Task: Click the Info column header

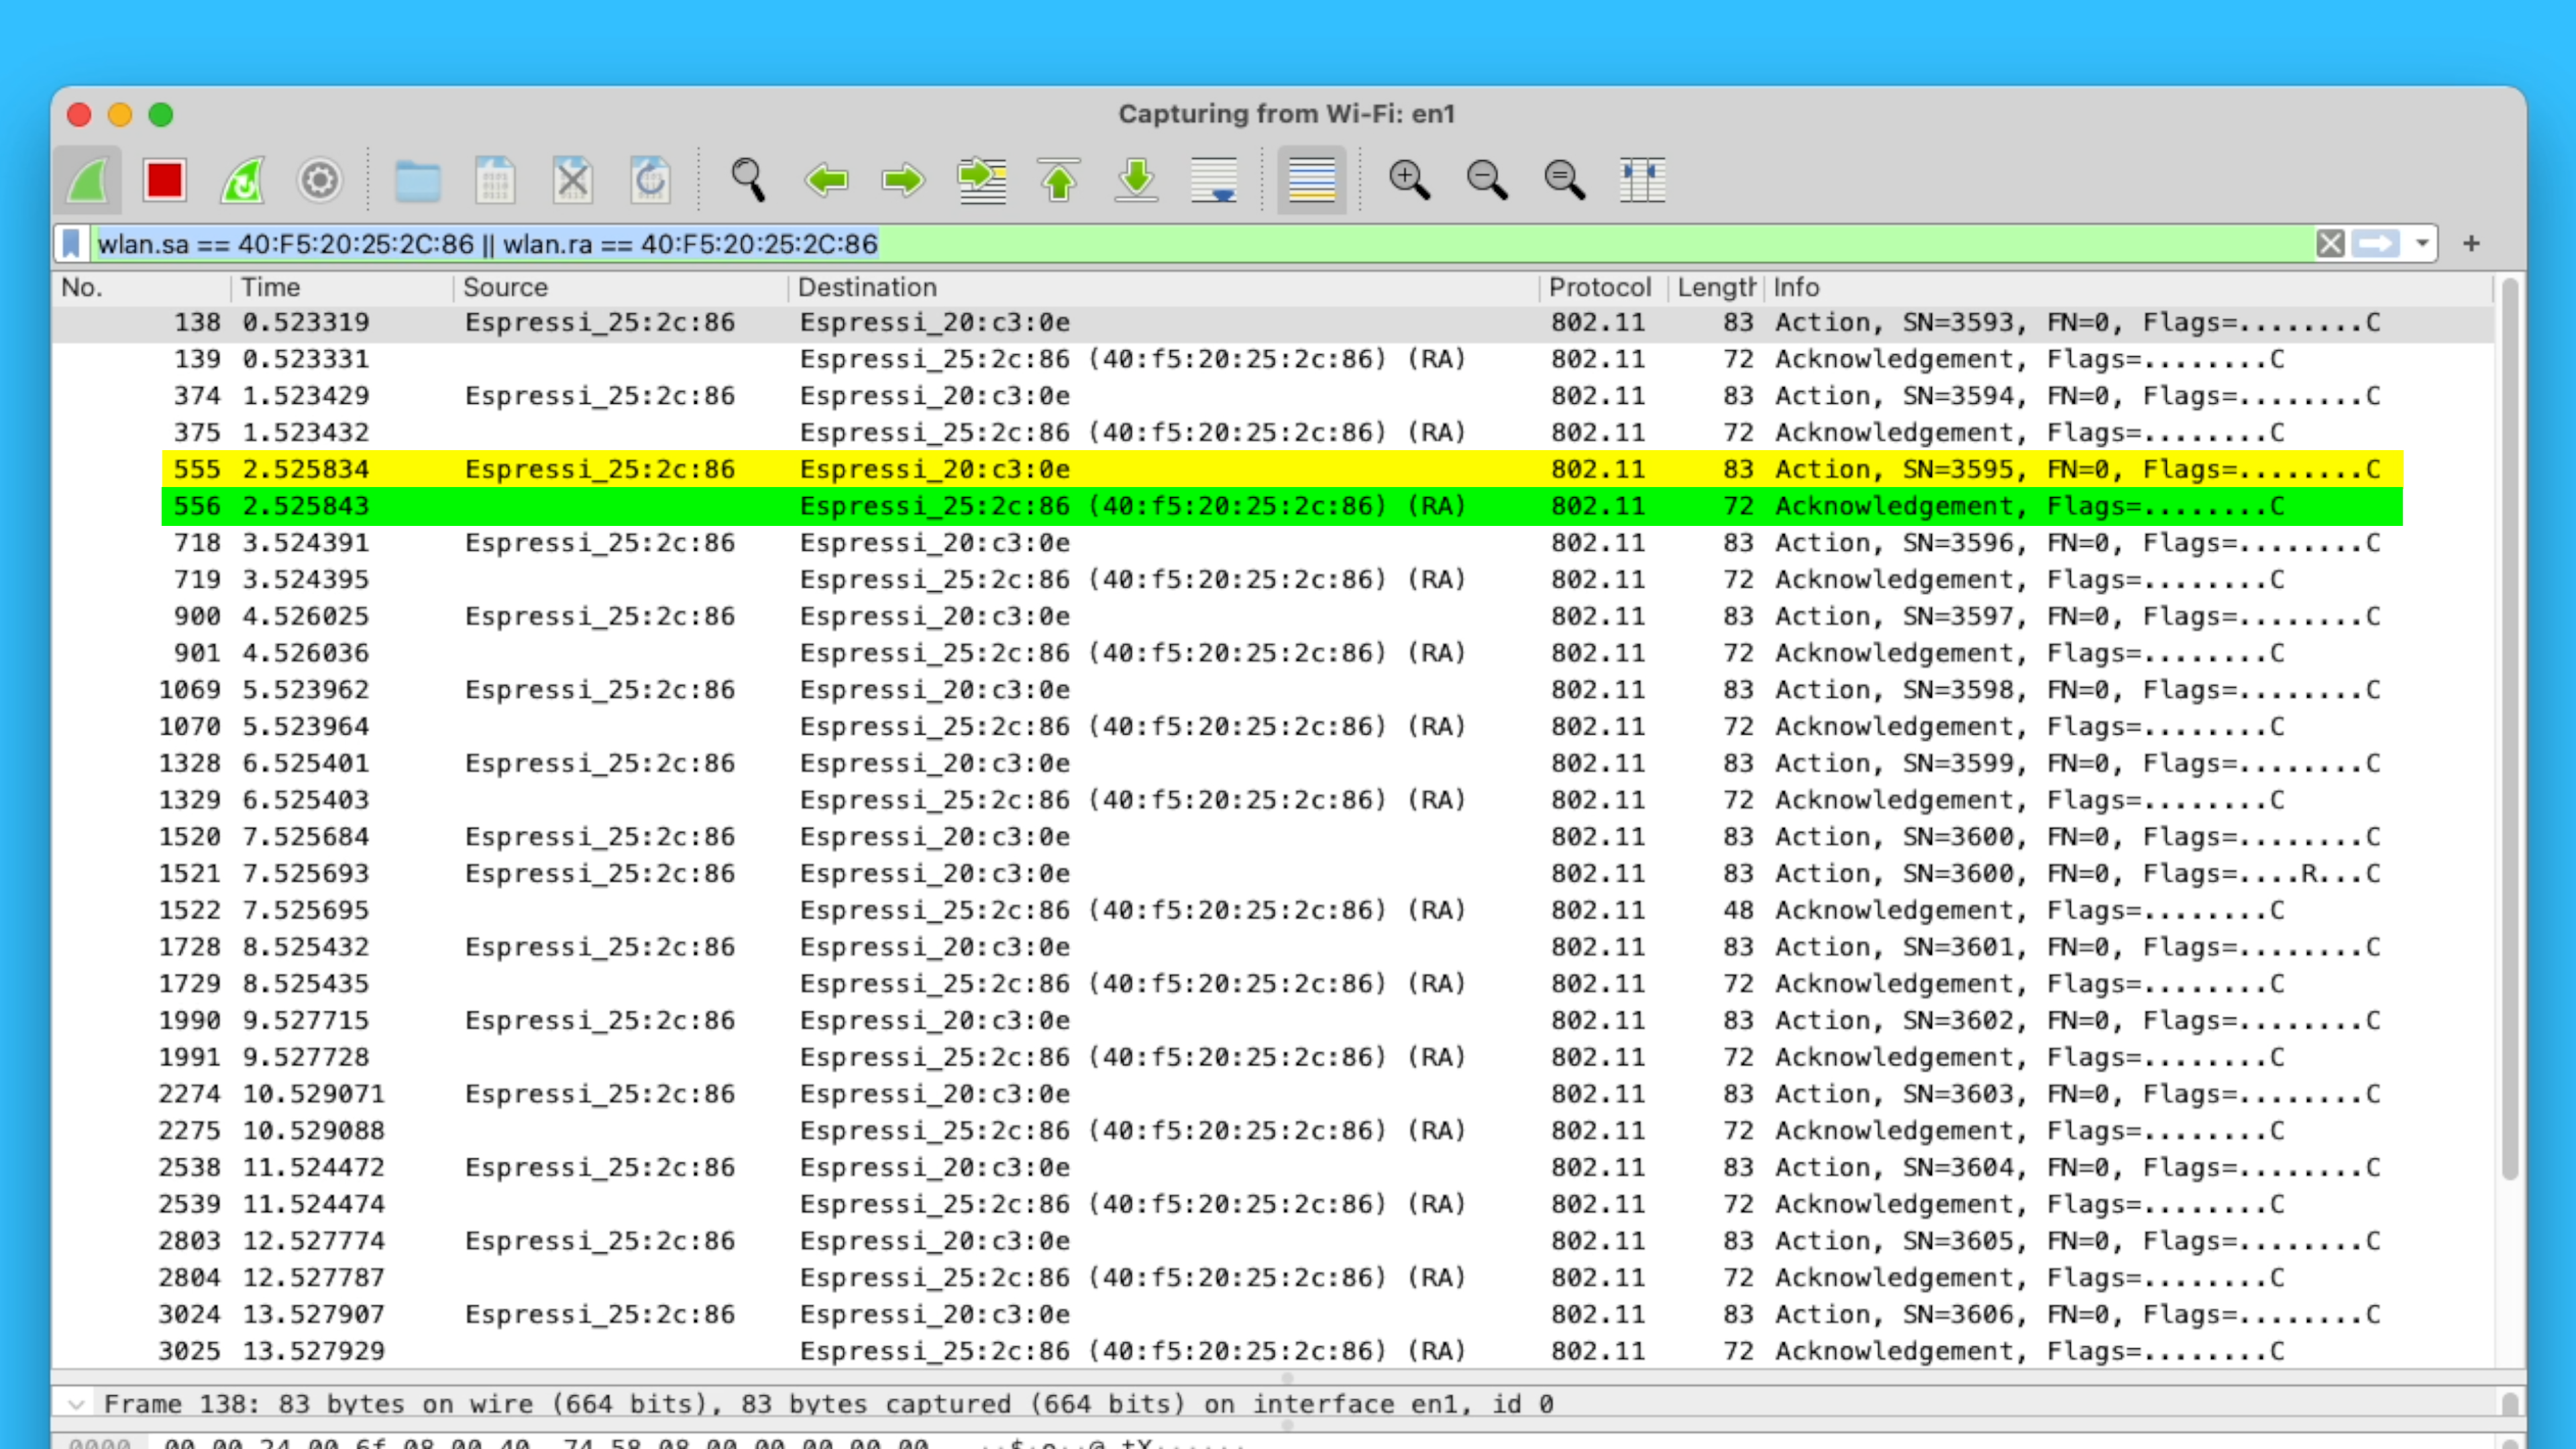Action: [1796, 288]
